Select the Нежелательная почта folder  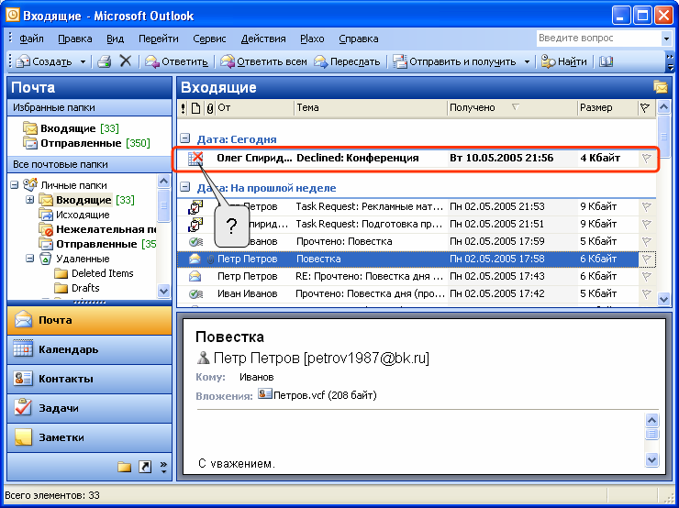pos(97,229)
